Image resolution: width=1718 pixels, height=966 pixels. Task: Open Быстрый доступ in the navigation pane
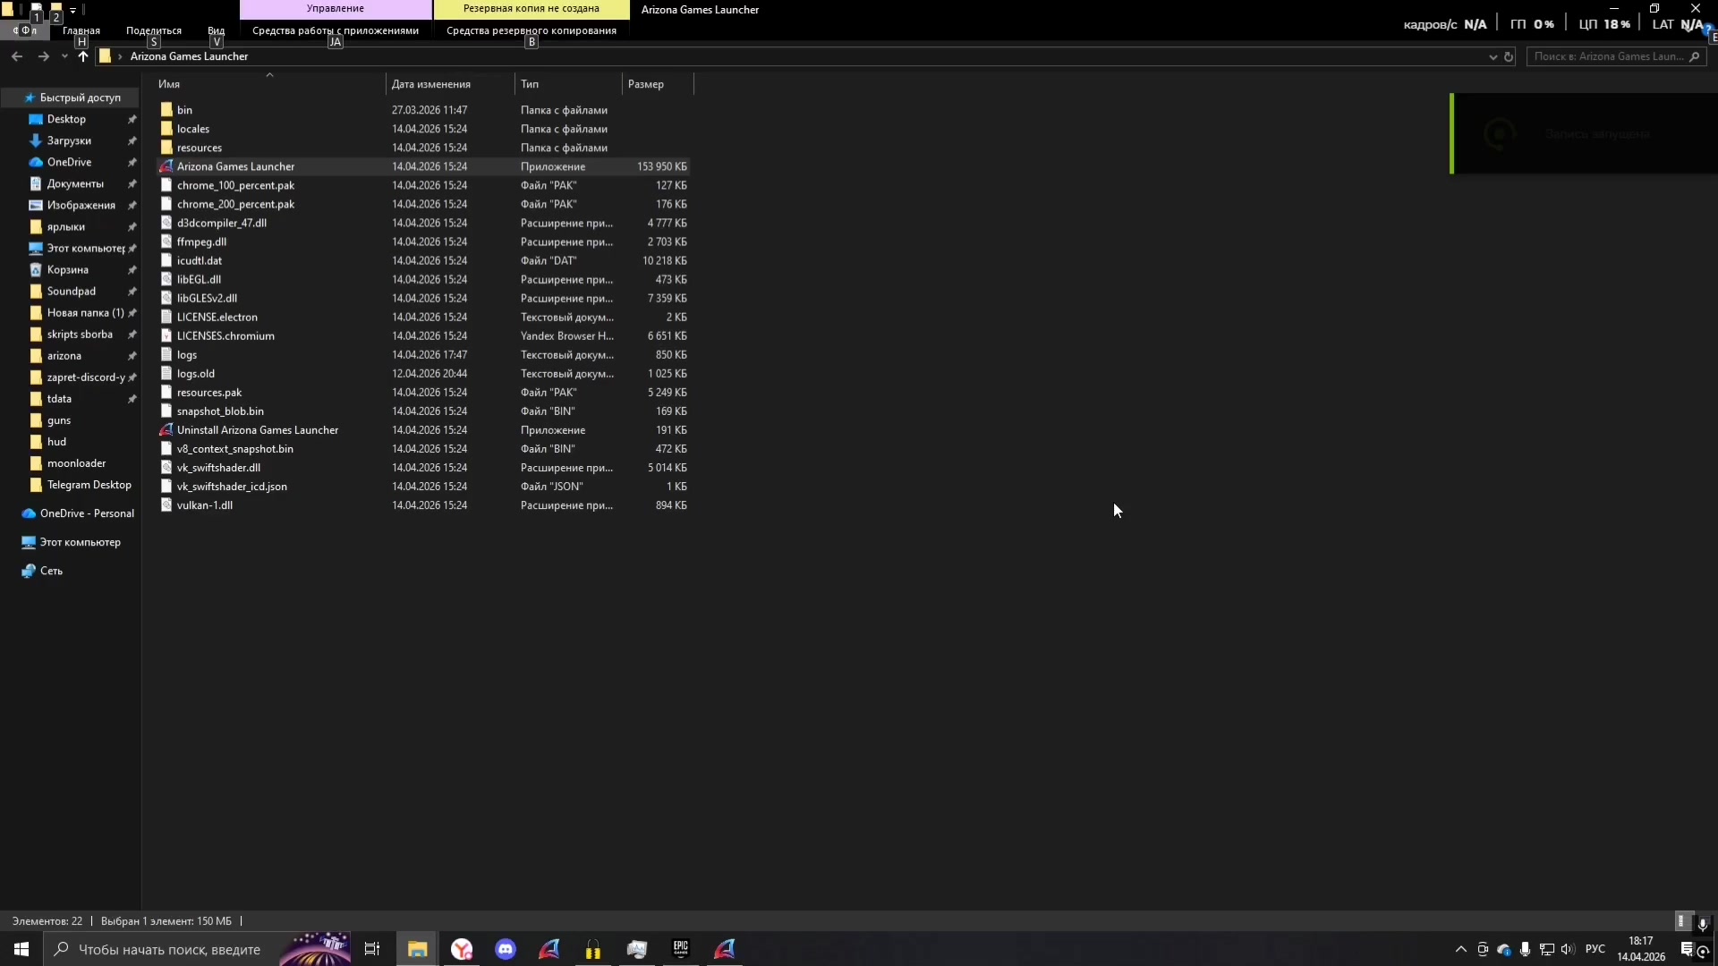[x=80, y=97]
